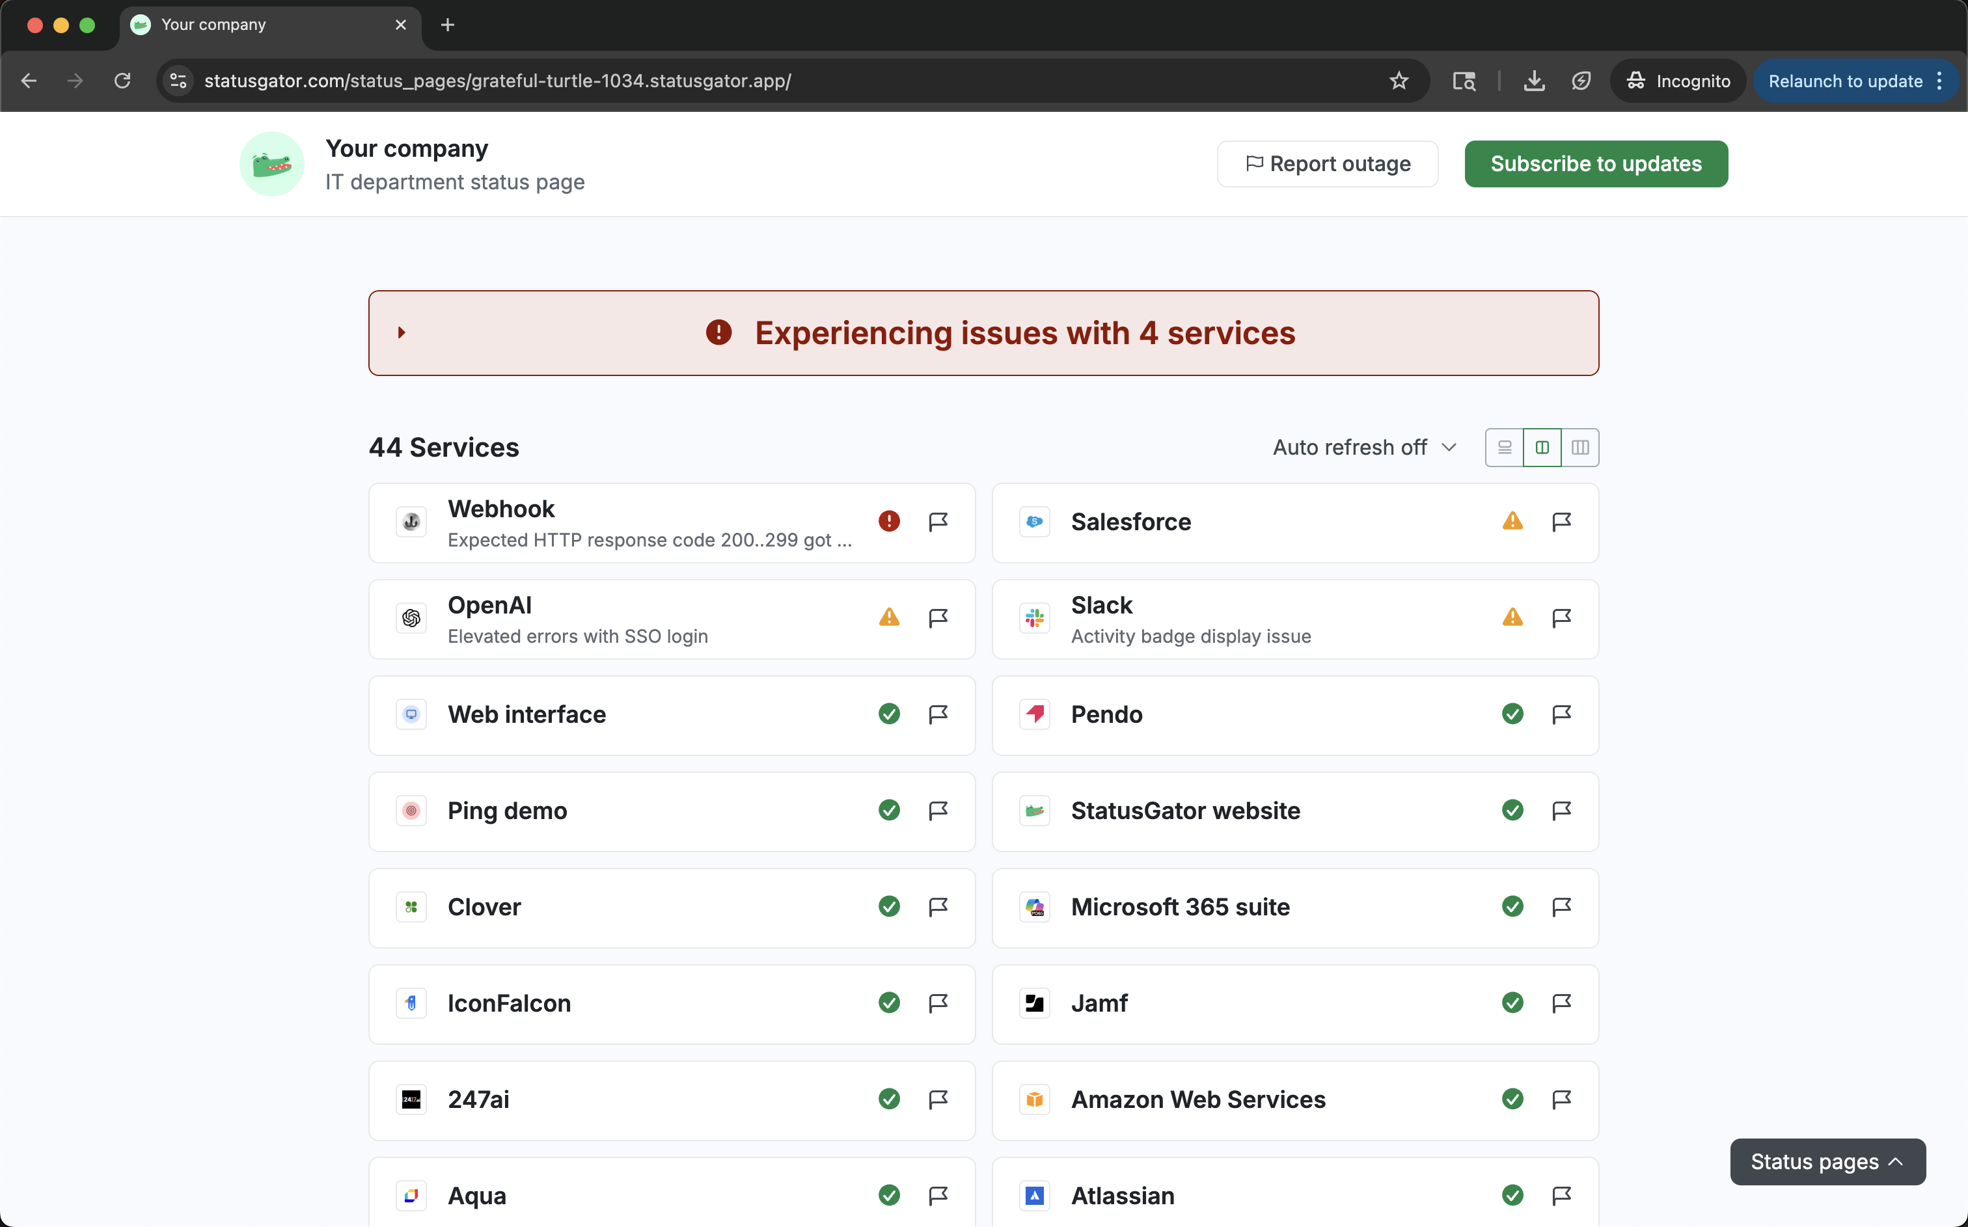Click the Report outage button
This screenshot has height=1227, width=1968.
pos(1328,164)
